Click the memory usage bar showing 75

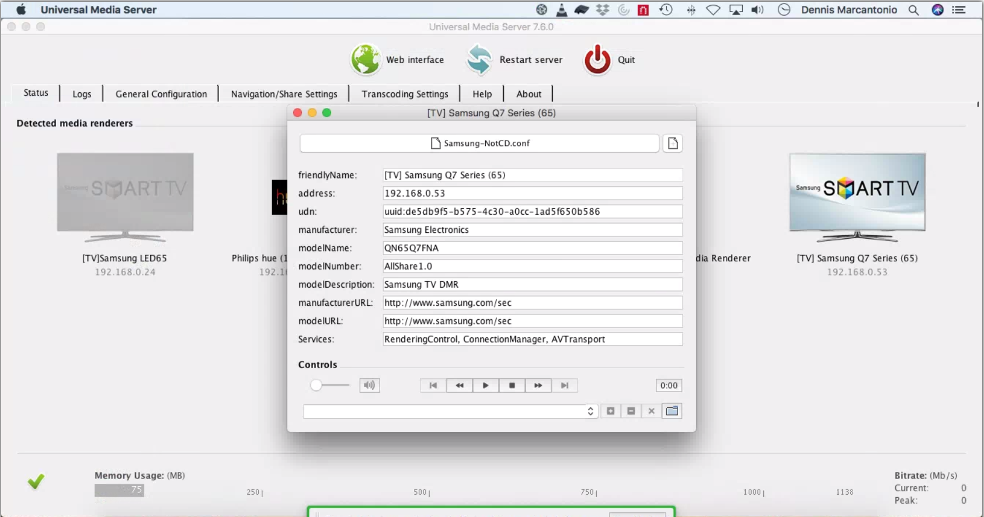(119, 490)
